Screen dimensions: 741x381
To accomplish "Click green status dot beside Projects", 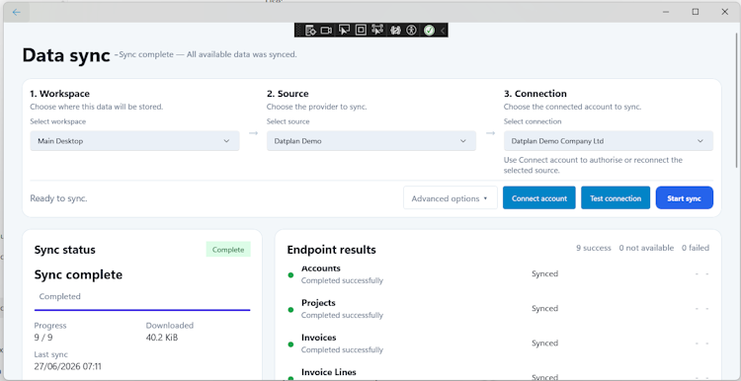I will tap(290, 310).
